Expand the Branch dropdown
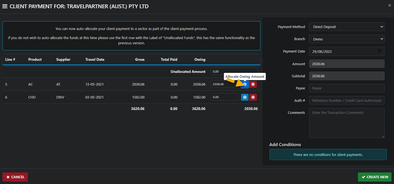 pyautogui.click(x=347, y=39)
